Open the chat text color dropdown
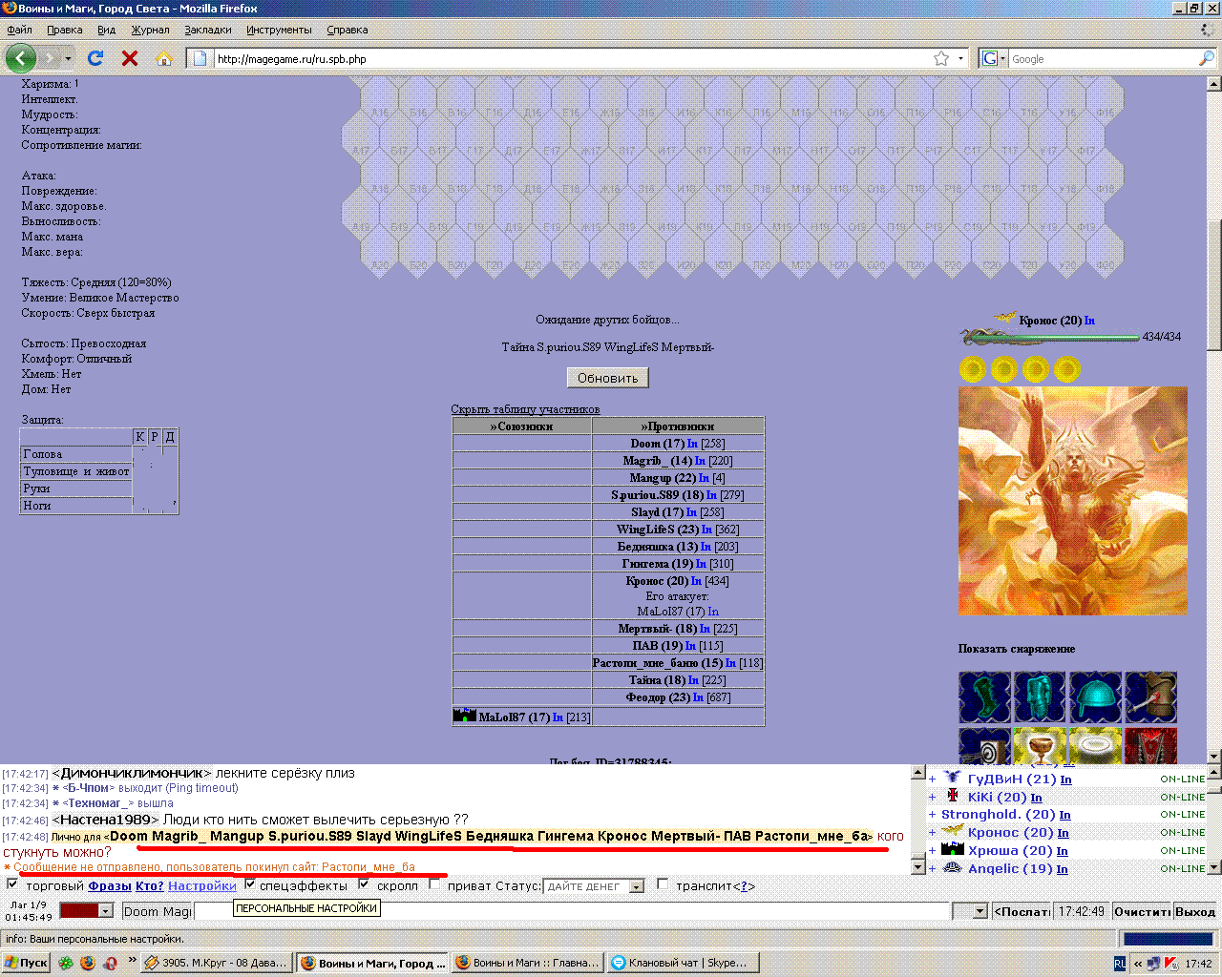The width and height of the screenshot is (1222, 977). [105, 911]
